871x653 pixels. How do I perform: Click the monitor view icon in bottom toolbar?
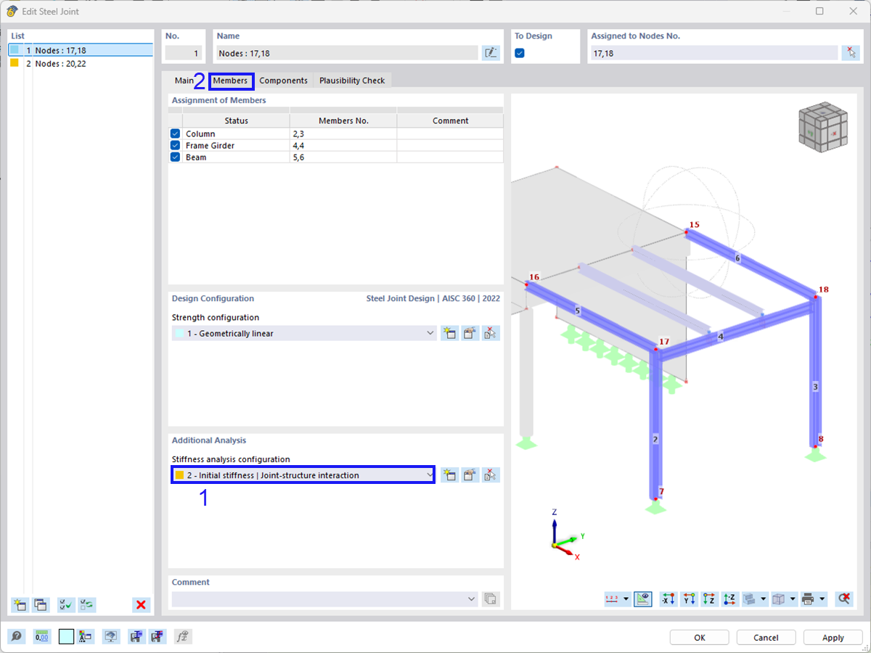point(111,636)
